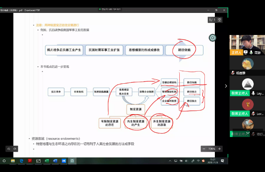
Task: Select the host's video thumbnail
Action: coord(247,43)
